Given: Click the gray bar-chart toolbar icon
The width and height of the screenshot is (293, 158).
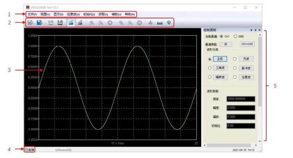Looking at the screenshot, I should (150, 23).
